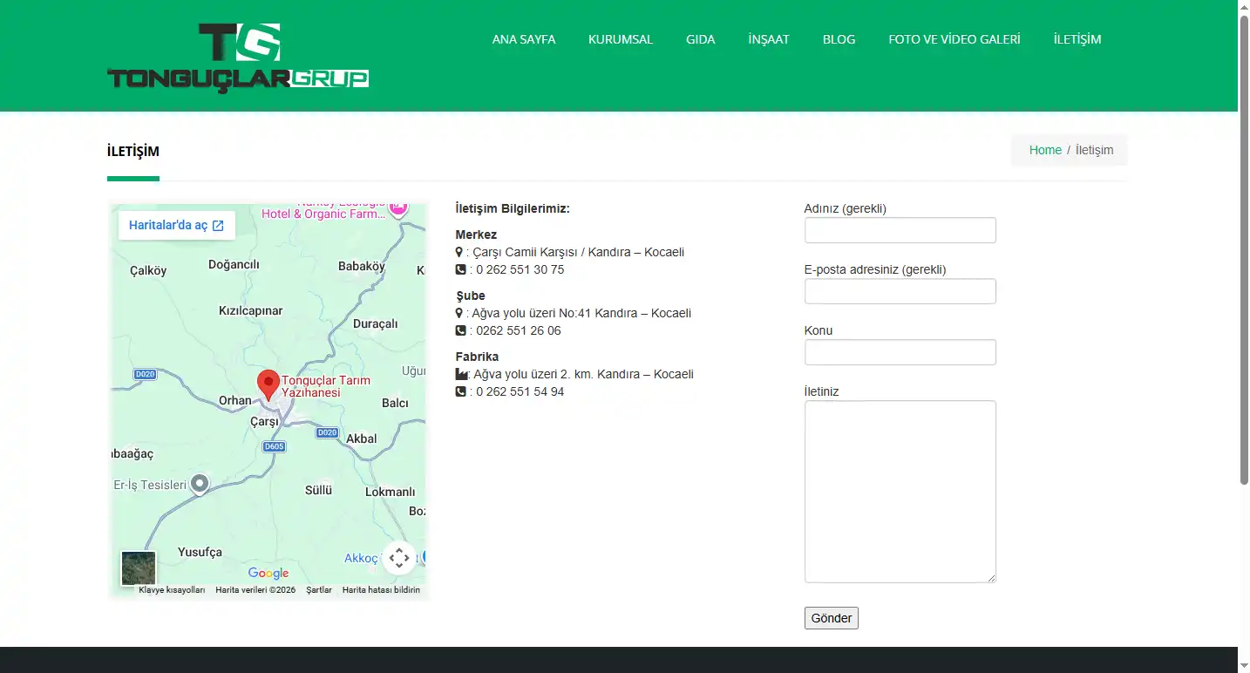This screenshot has height=673, width=1250.
Task: Focus the Konu input field
Action: coord(900,352)
